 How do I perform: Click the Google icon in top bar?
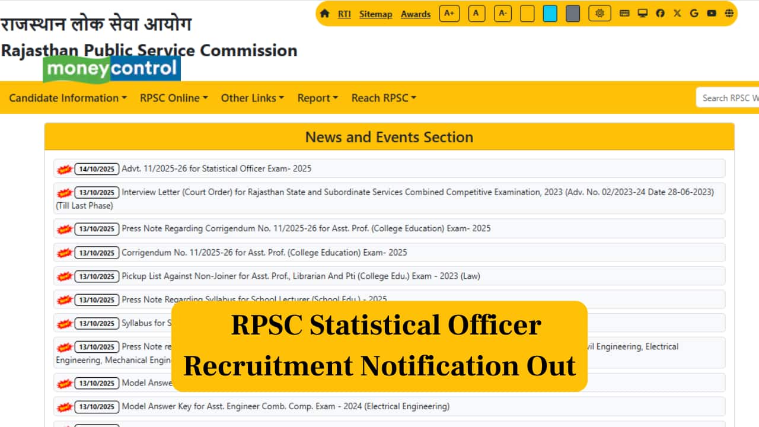[x=694, y=14]
